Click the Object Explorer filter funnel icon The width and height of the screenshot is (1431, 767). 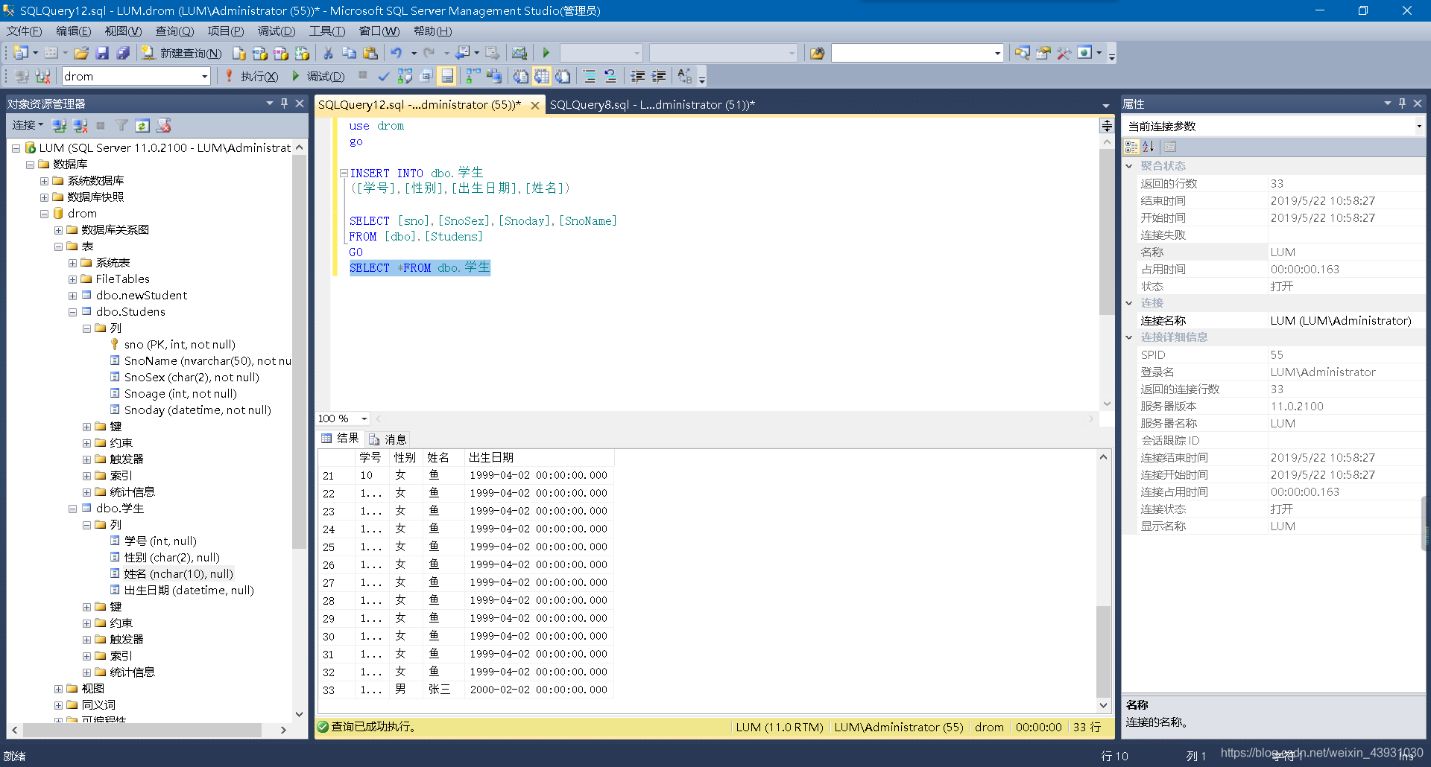point(121,125)
